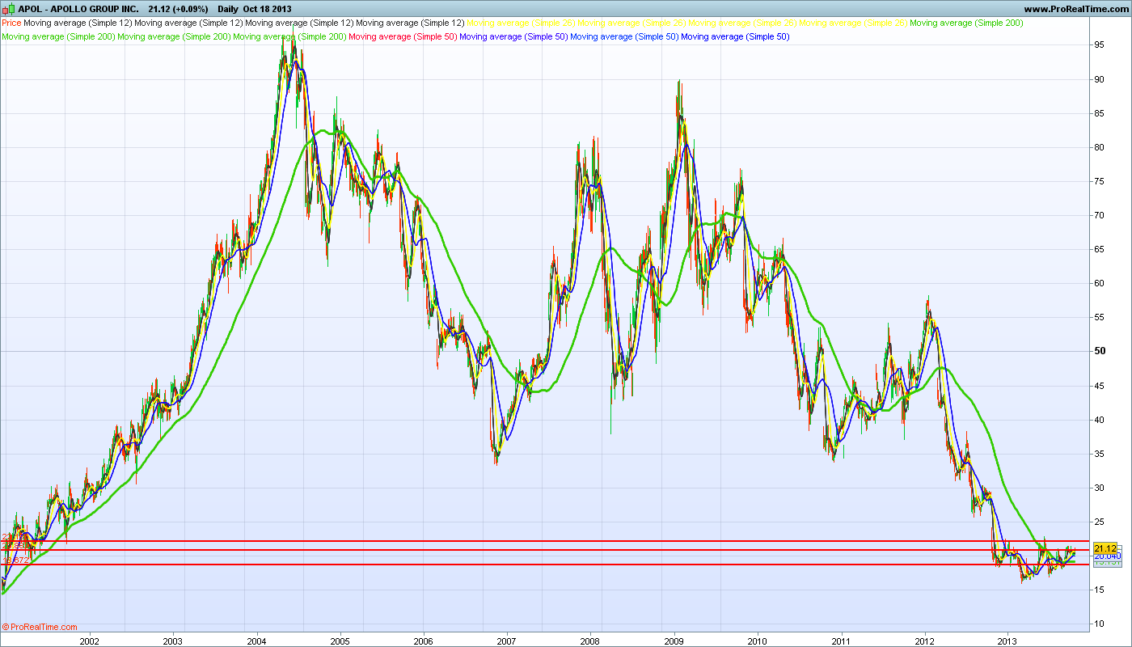Image resolution: width=1132 pixels, height=647 pixels.
Task: Click the 2002 year label on the time axis
Action: tap(89, 641)
